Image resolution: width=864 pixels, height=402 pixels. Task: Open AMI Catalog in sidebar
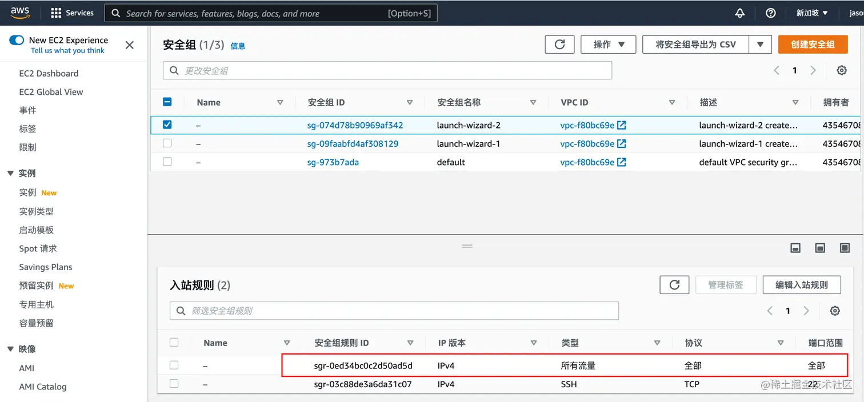[x=42, y=387]
